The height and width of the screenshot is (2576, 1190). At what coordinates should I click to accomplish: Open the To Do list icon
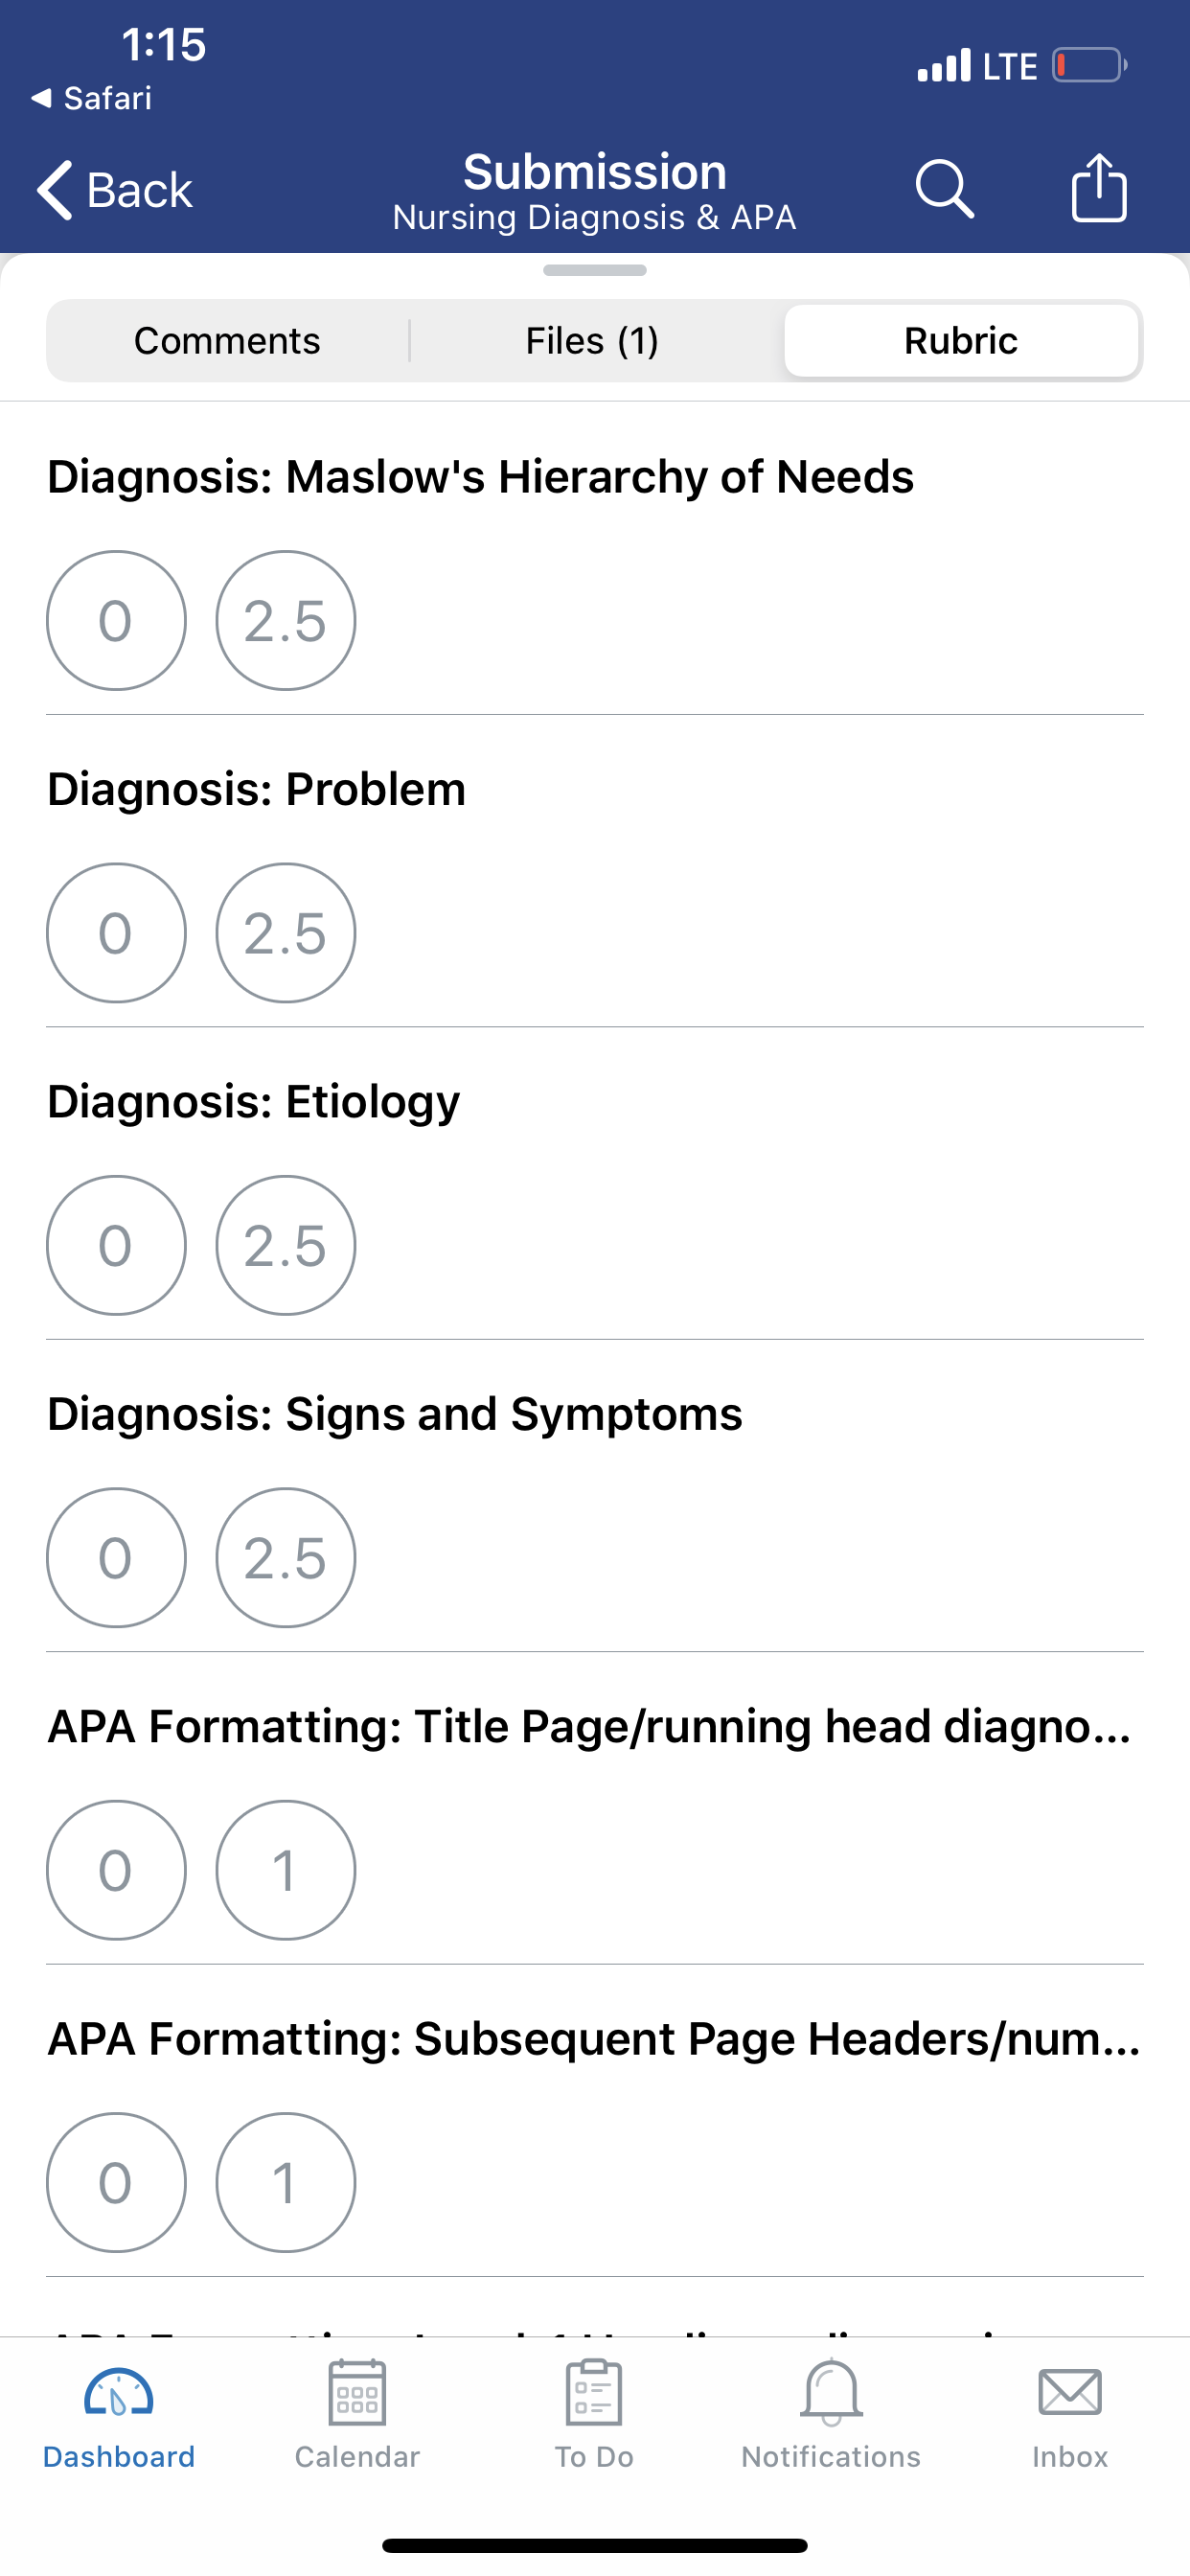point(594,2392)
